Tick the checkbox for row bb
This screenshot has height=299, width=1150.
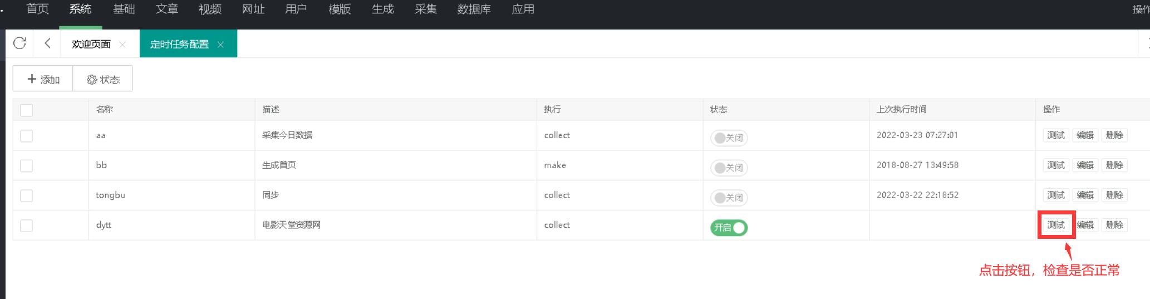coord(26,166)
